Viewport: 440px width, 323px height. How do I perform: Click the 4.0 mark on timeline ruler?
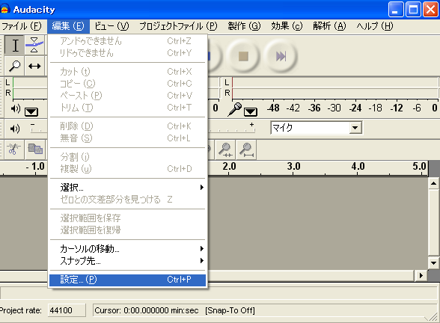[358, 166]
